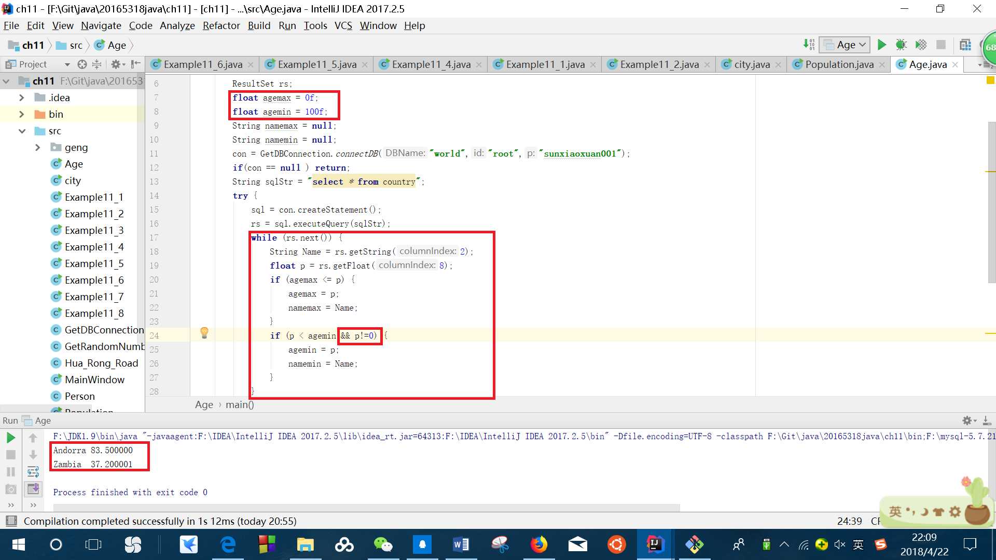Click the 24:39 cursor position in status bar
The width and height of the screenshot is (996, 560).
click(849, 521)
